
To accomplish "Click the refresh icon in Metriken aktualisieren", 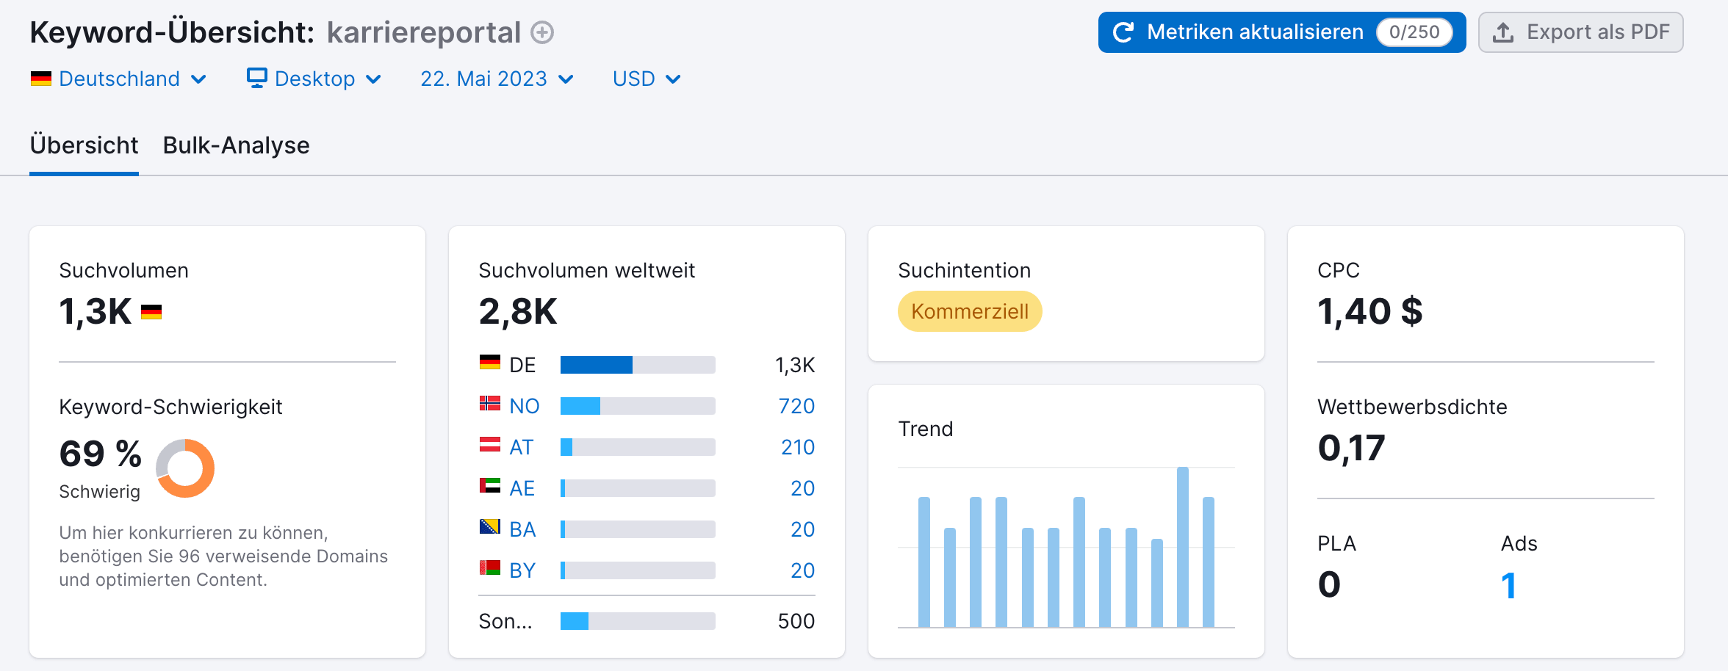I will click(x=1123, y=32).
